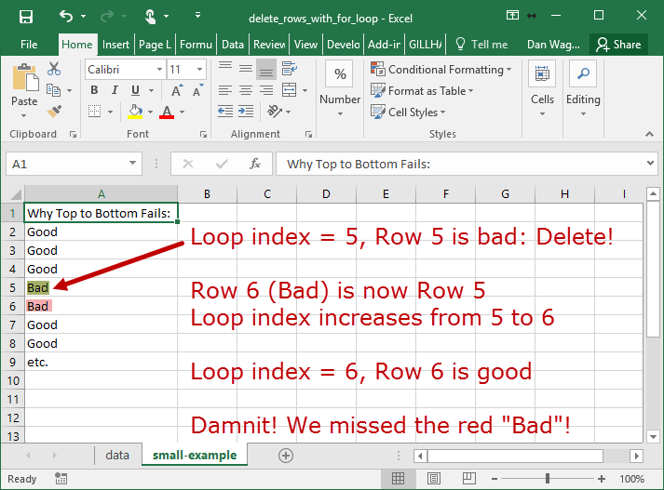This screenshot has height=490, width=664.
Task: Toggle Bold formatting
Action: (94, 90)
